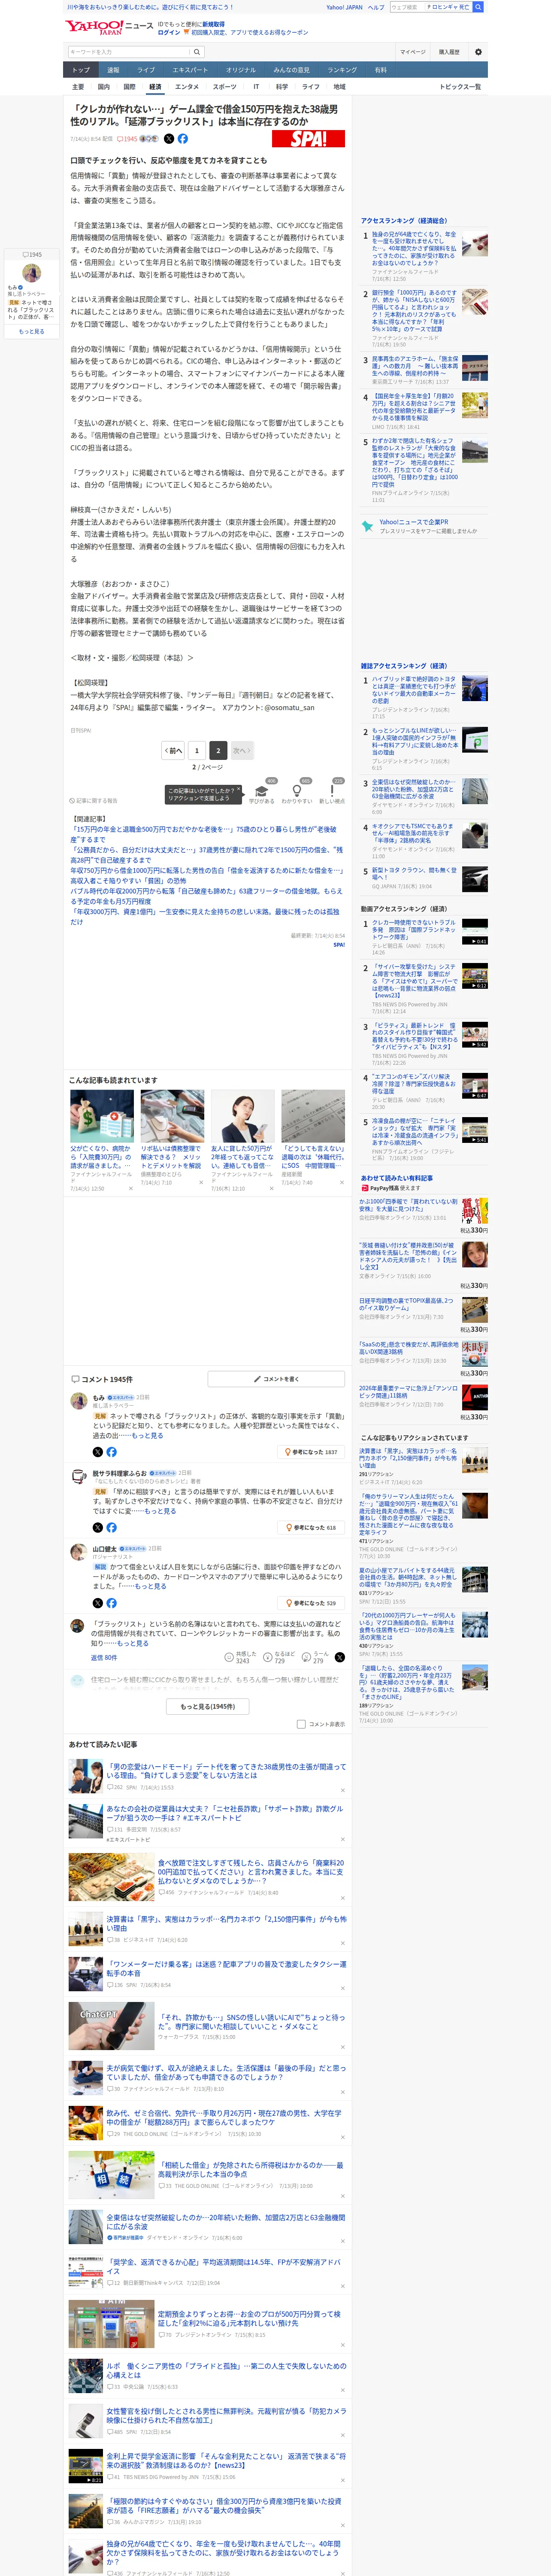Image resolution: width=551 pixels, height=2576 pixels.
Task: Go to page 1 of the article
Action: point(196,750)
